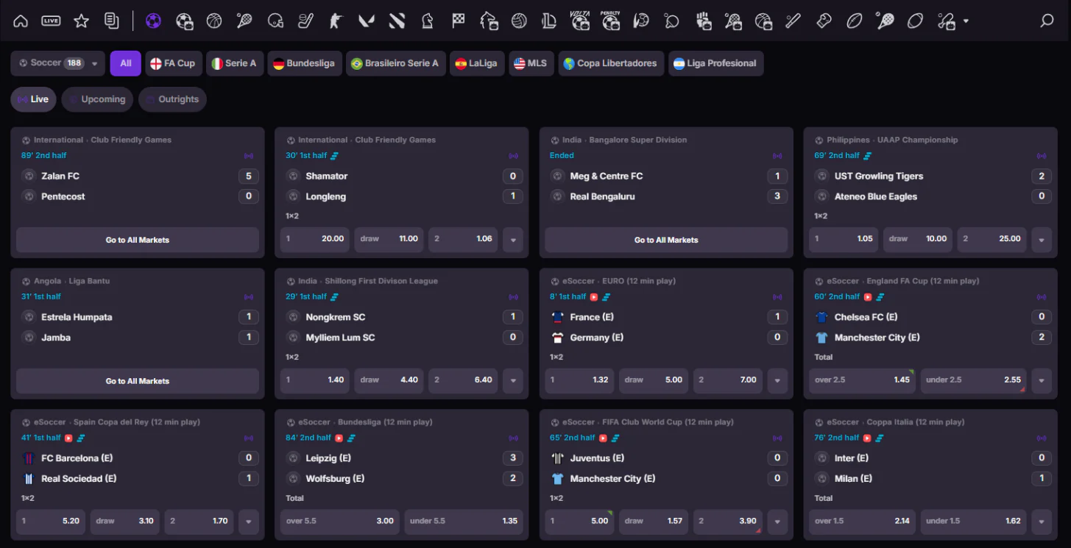Select the Counter-Strike soldier icon
This screenshot has width=1071, height=548.
[x=336, y=21]
